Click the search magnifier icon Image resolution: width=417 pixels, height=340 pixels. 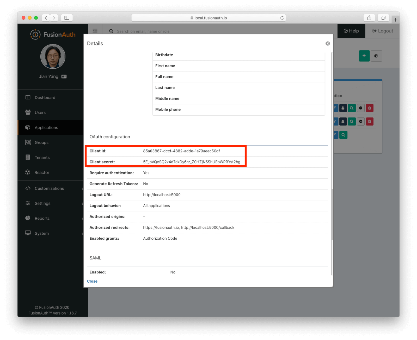point(111,31)
